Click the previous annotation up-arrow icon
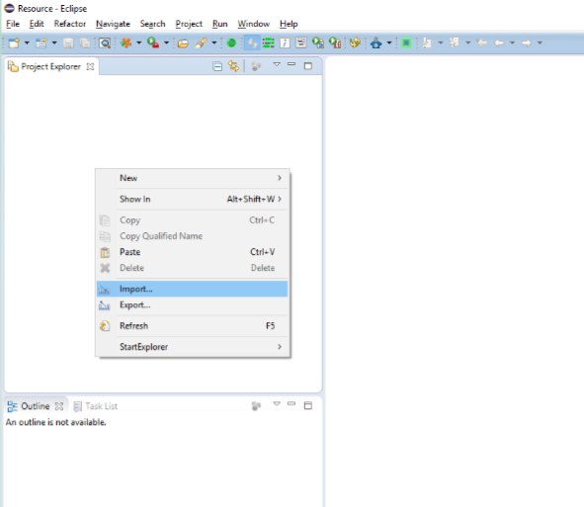The image size is (584, 507). click(455, 43)
